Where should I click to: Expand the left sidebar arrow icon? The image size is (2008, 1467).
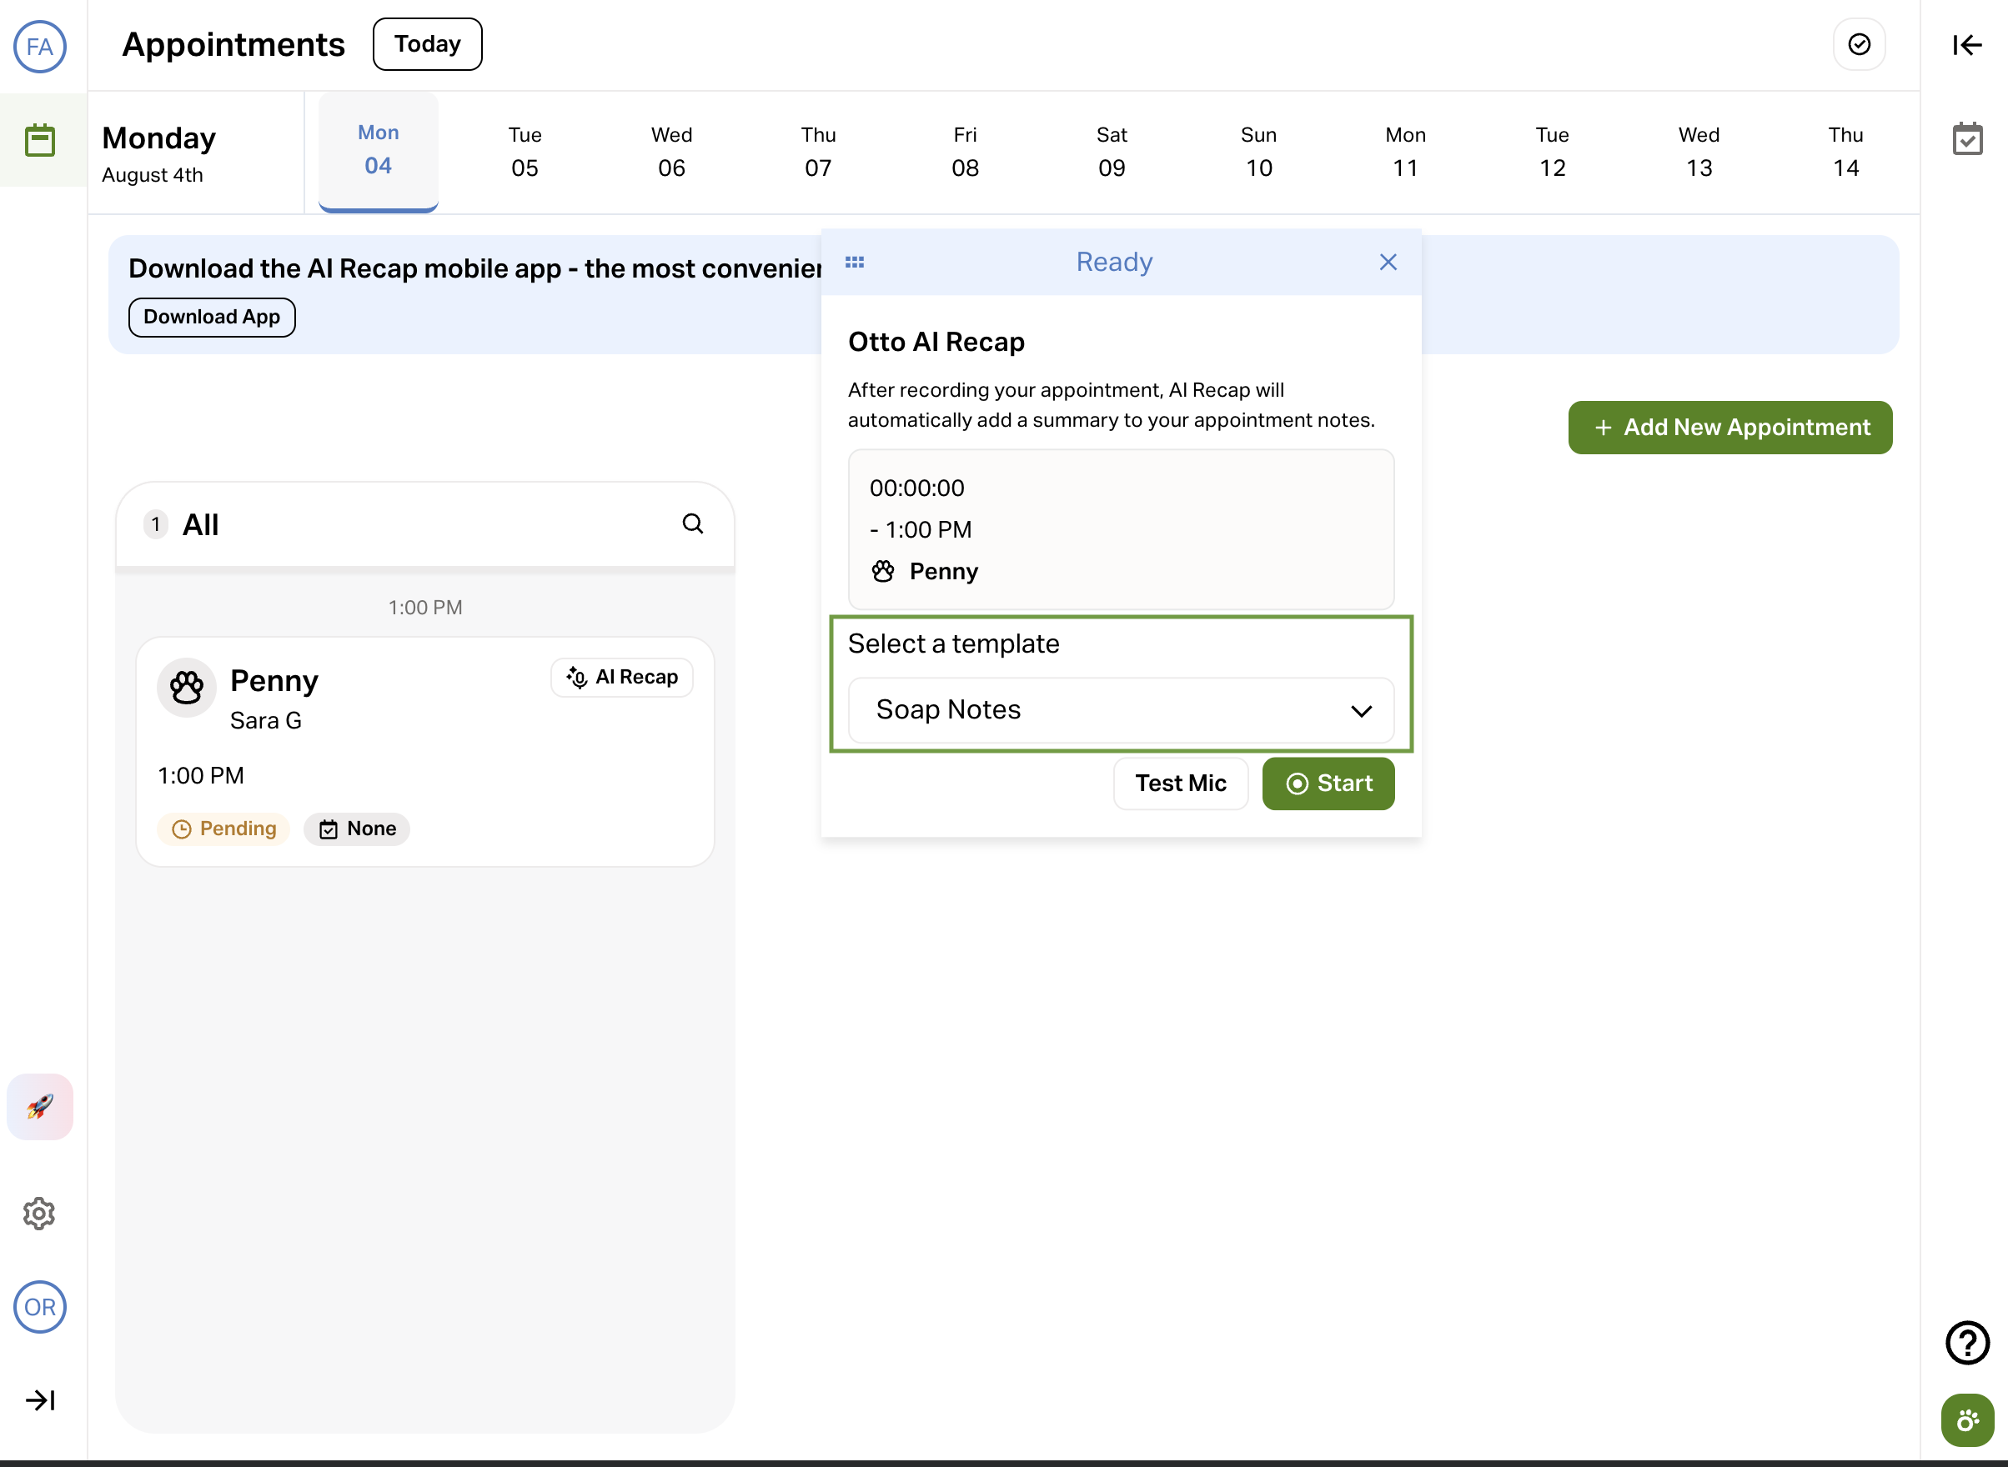tap(40, 1400)
